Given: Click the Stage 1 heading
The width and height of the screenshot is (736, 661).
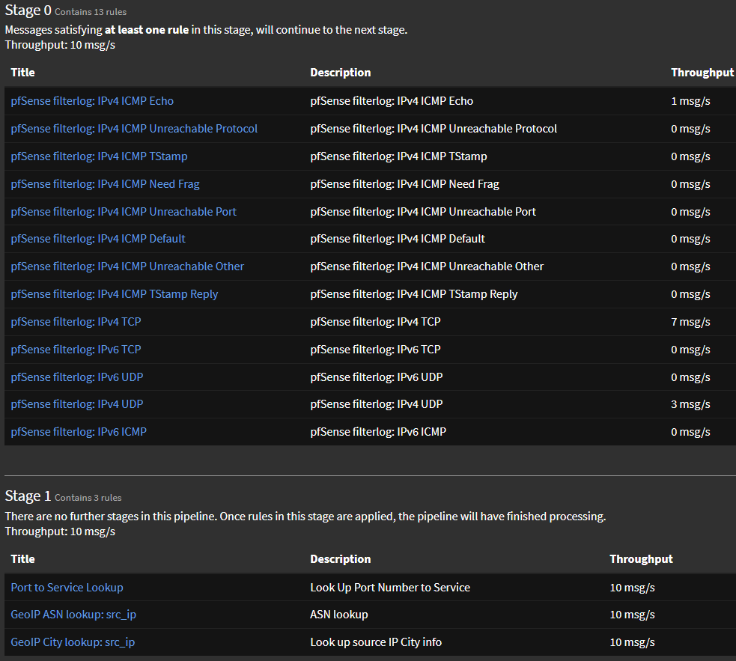Looking at the screenshot, I should click(x=28, y=496).
